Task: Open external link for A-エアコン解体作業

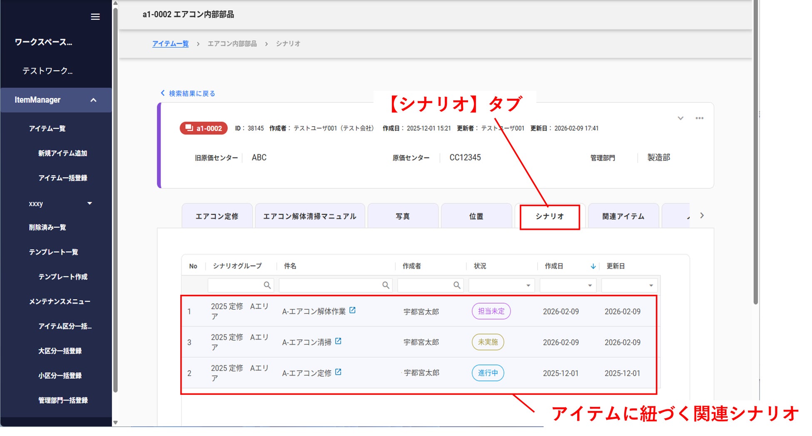Action: click(x=352, y=310)
